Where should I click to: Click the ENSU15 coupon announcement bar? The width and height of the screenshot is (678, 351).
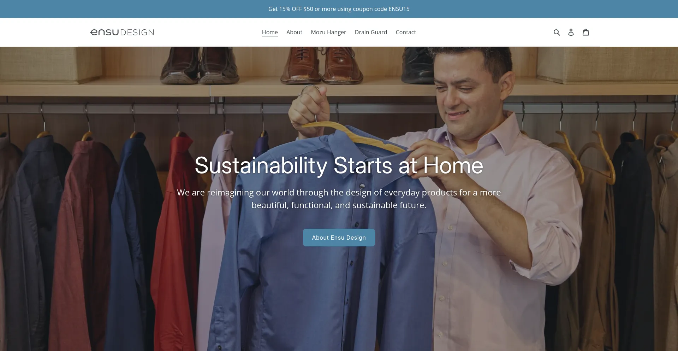coord(339,9)
